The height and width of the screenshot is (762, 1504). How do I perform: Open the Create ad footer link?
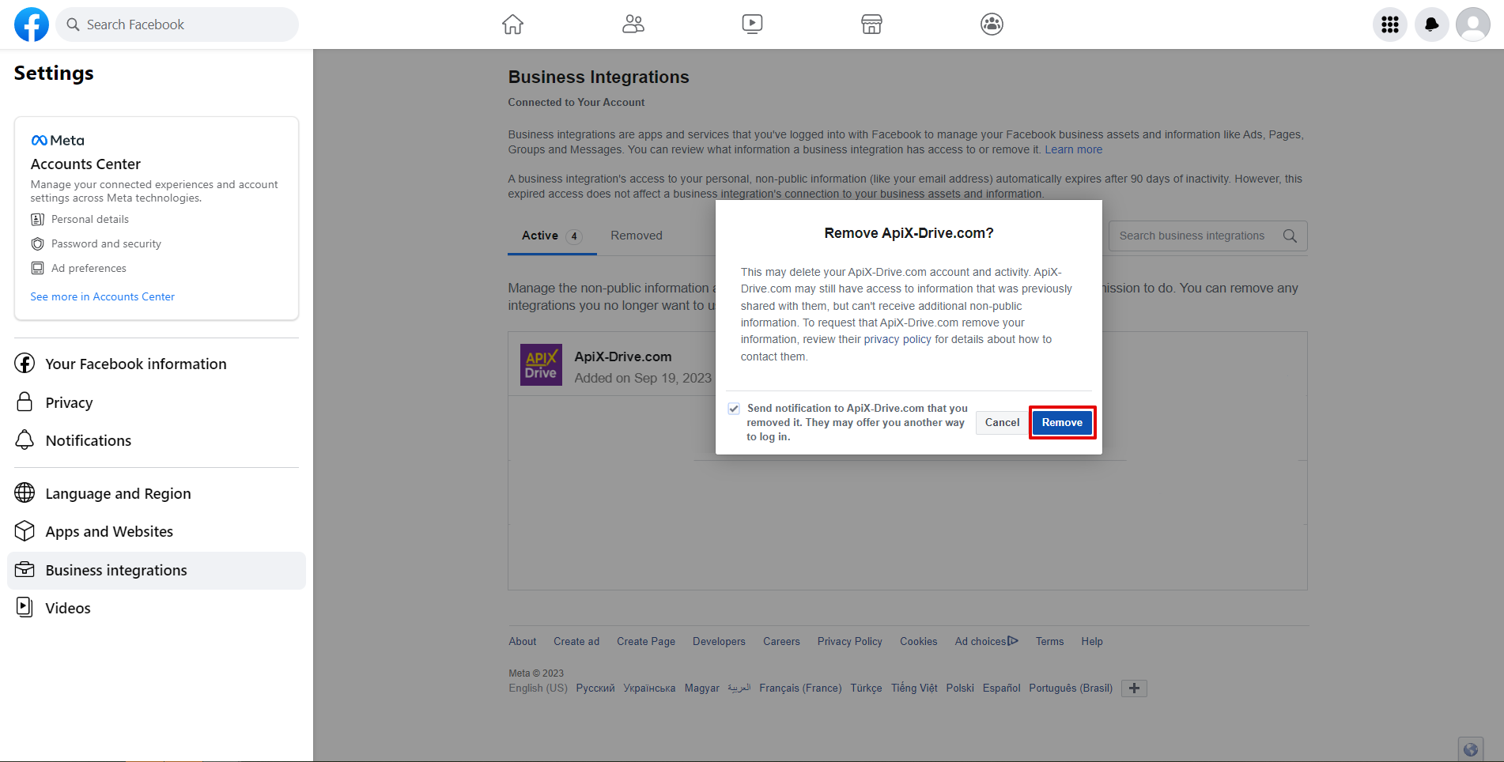[x=576, y=642]
